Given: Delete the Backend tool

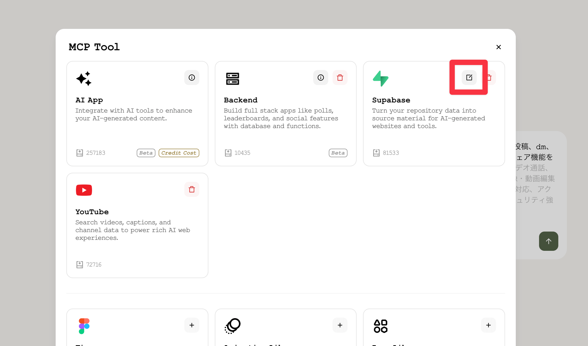Looking at the screenshot, I should (x=340, y=78).
